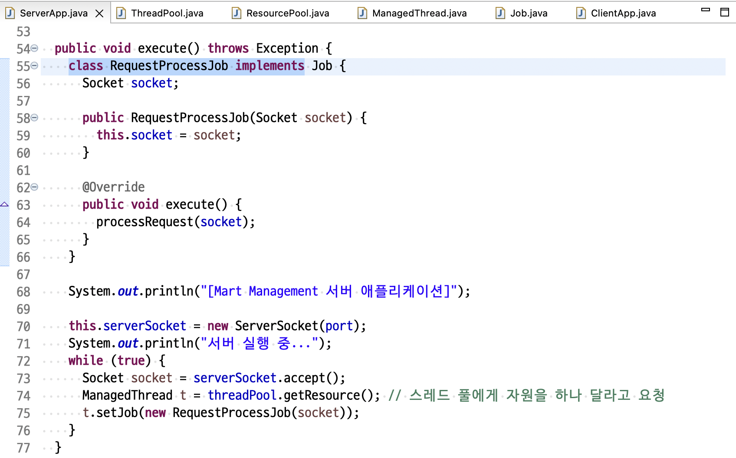Click the 'out' field on line 68
736x458 pixels.
[x=128, y=291]
